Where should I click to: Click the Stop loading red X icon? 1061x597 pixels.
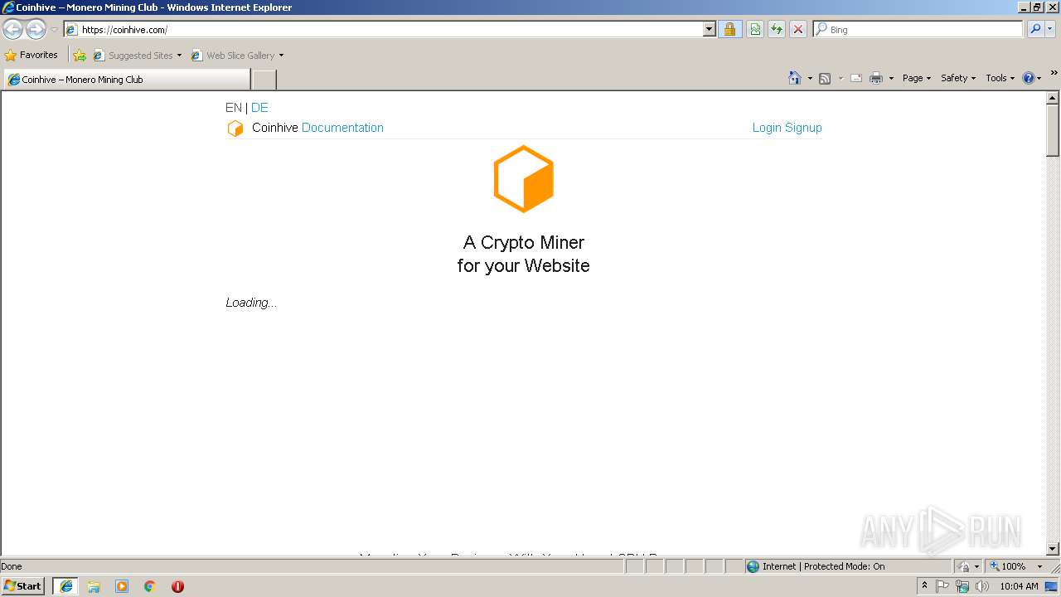coord(798,30)
